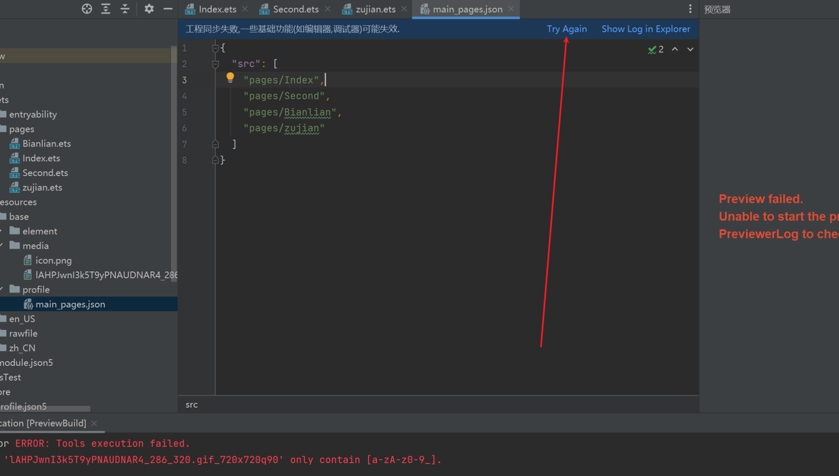This screenshot has width=839, height=476.
Task: Close the PreviewBuild build tab
Action: (x=94, y=424)
